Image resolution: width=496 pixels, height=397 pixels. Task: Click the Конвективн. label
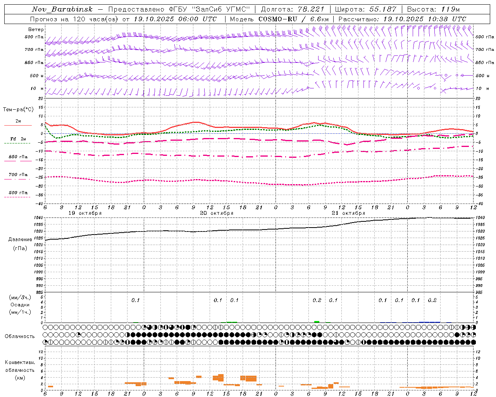tap(20, 362)
